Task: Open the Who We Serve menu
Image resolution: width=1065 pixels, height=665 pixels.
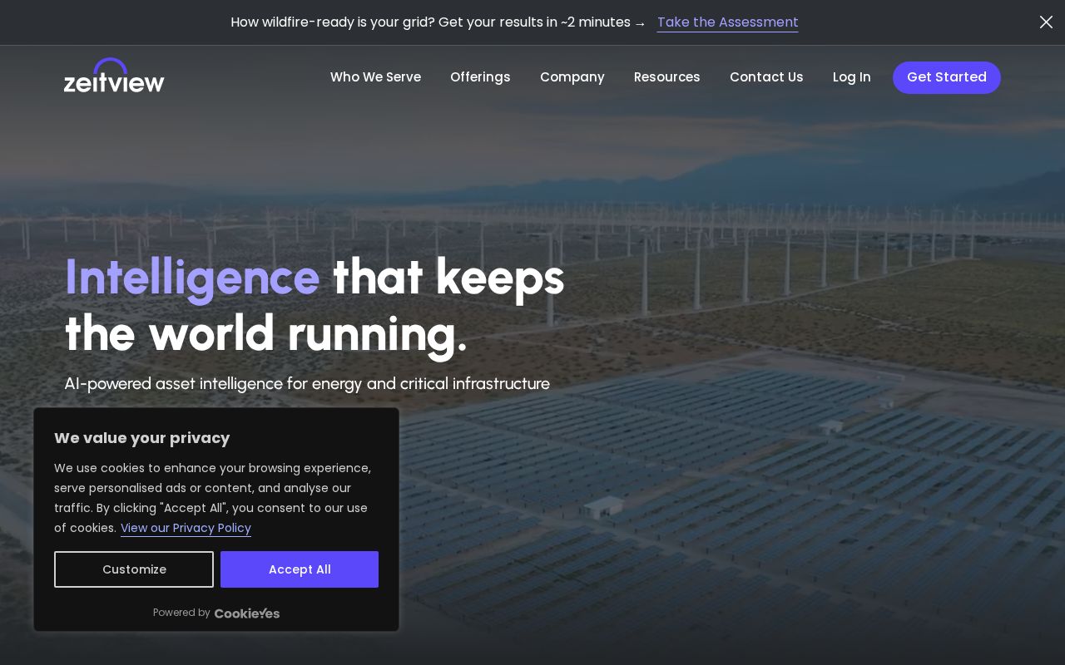Action: (375, 77)
